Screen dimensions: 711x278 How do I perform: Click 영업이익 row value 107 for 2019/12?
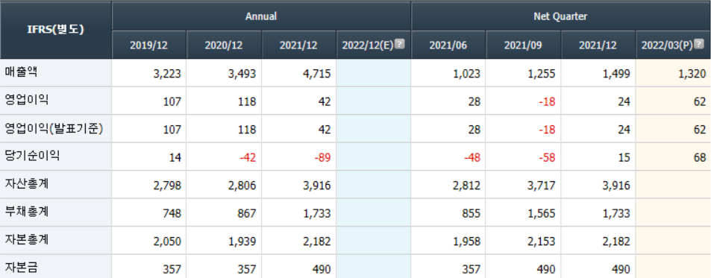coord(172,102)
